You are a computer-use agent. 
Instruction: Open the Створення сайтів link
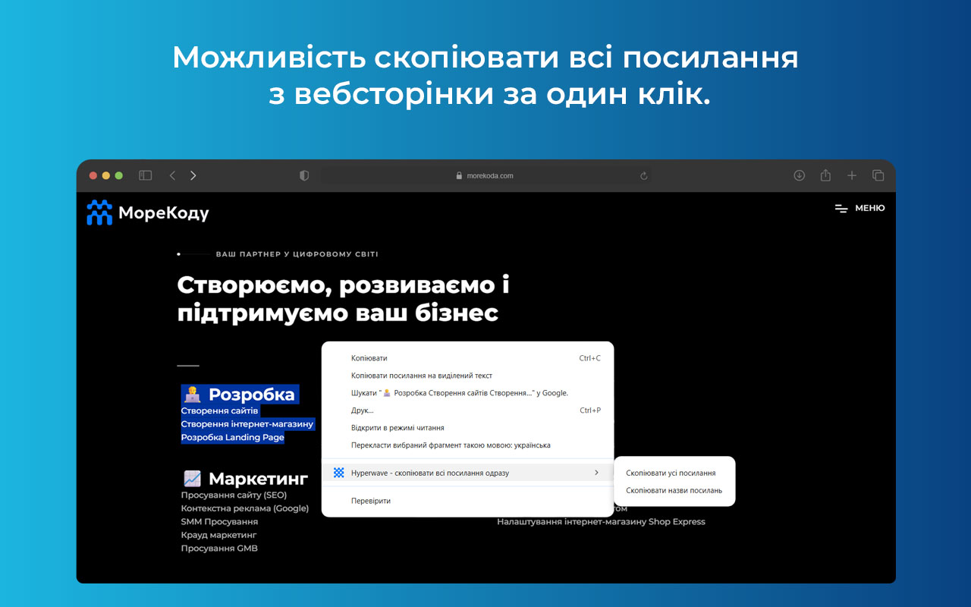coord(220,410)
